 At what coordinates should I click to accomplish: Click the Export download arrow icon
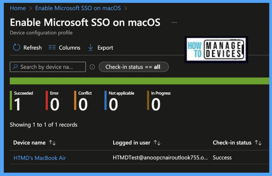coord(91,47)
